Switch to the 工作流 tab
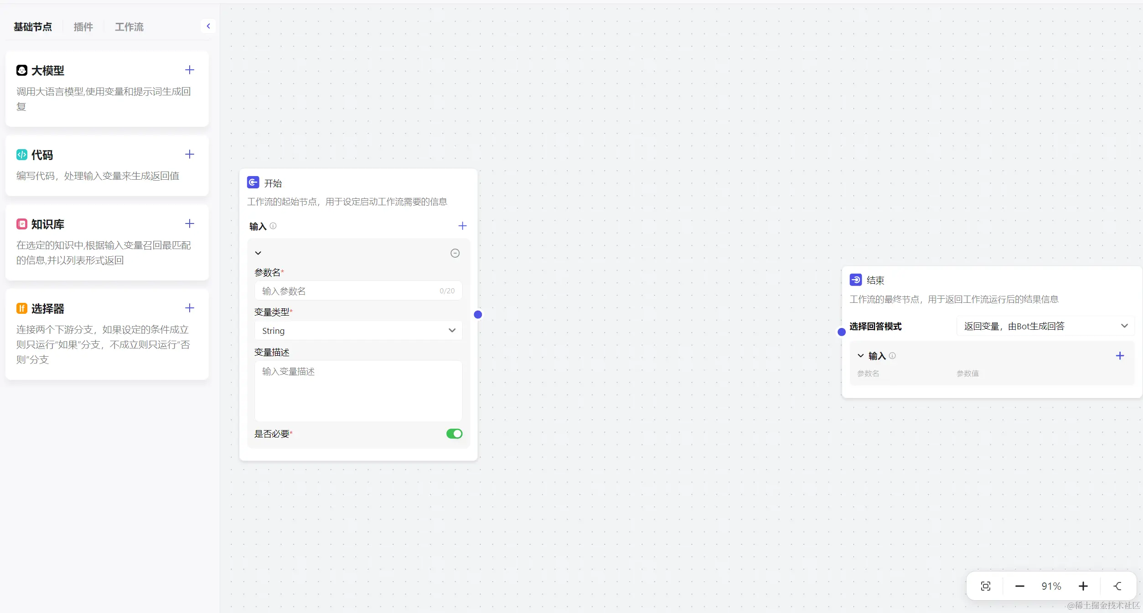Image resolution: width=1143 pixels, height=613 pixels. pos(129,27)
